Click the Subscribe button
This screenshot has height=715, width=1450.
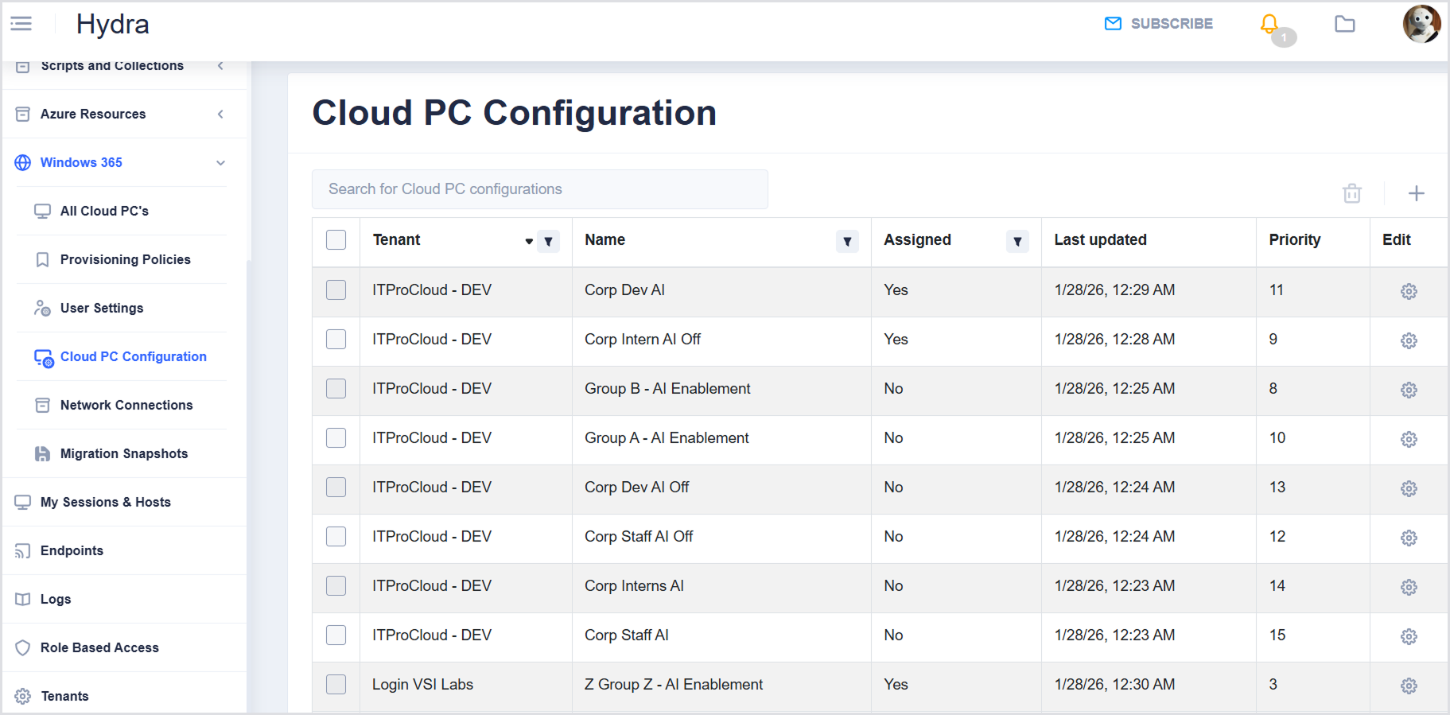(1159, 24)
